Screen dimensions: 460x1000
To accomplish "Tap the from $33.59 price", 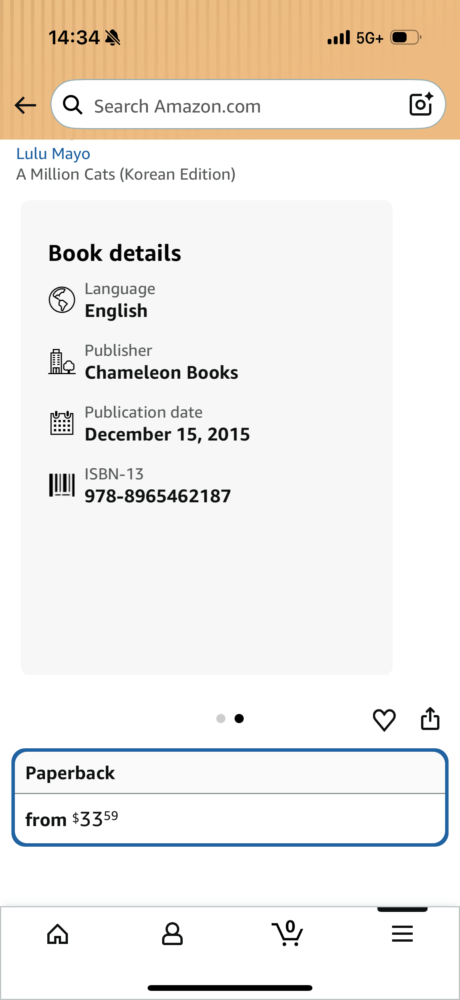I will click(72, 820).
